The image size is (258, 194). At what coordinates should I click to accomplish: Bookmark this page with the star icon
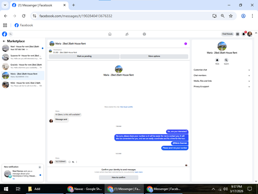tap(231, 16)
